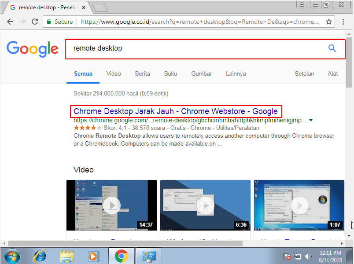This screenshot has width=354, height=264.
Task: Click the vertical scrollbar down arrow
Action: [349, 236]
